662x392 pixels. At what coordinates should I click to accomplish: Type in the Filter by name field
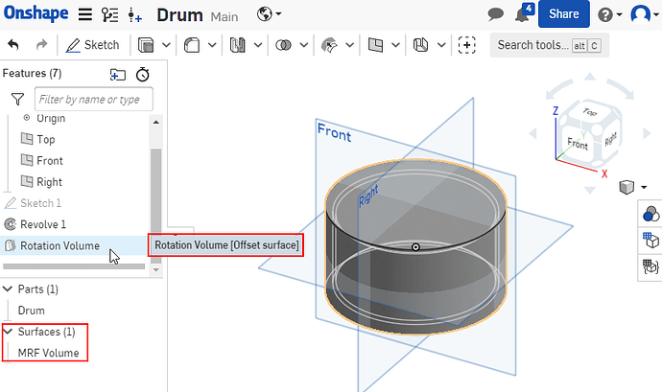(x=93, y=99)
